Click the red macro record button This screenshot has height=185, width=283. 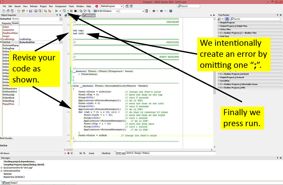tap(68, 153)
